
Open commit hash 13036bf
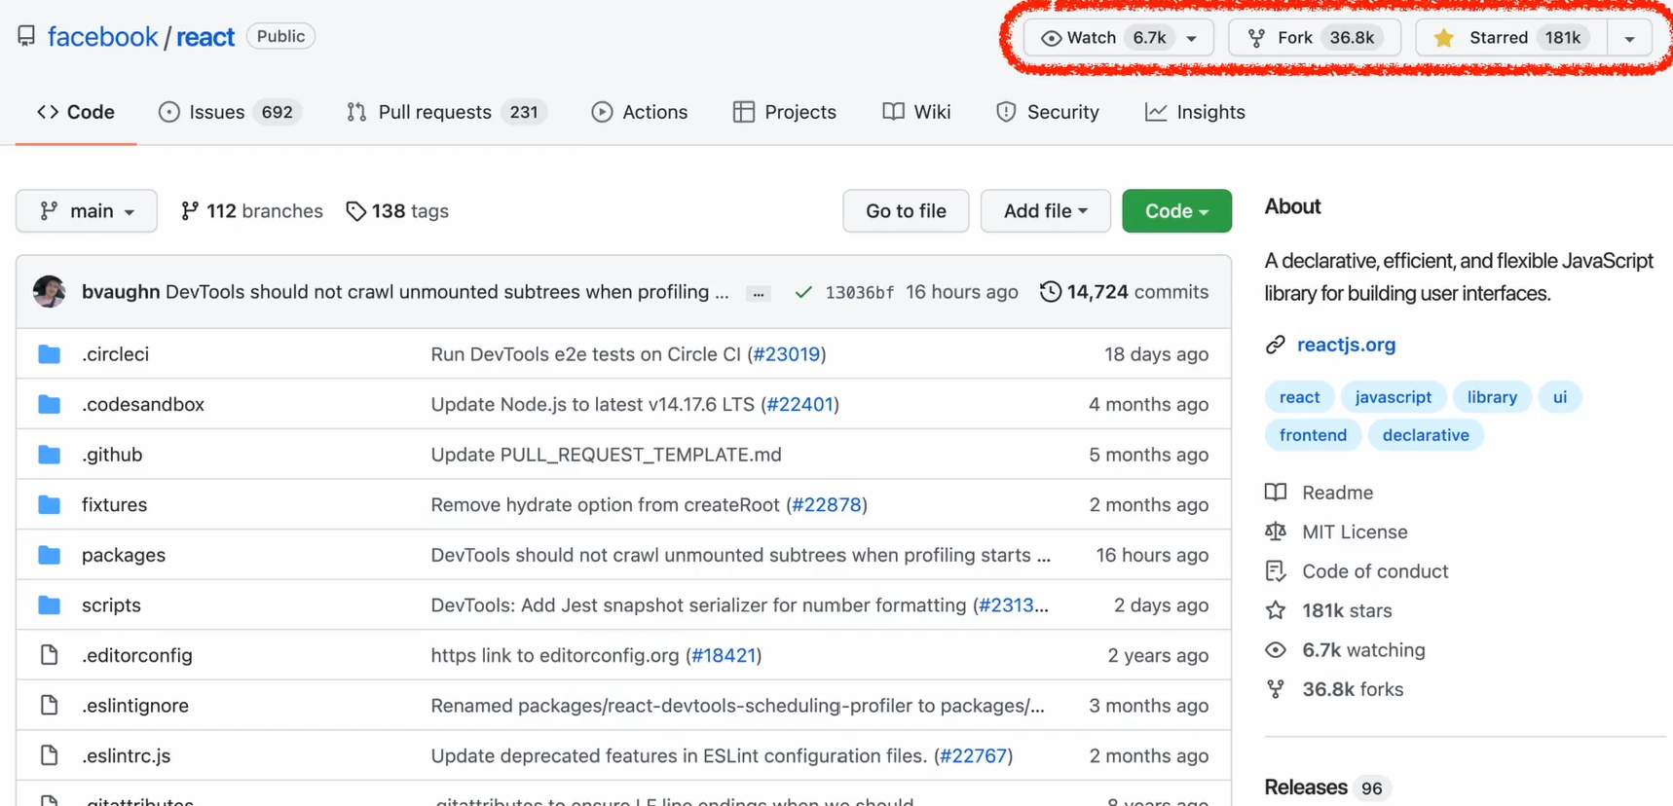pyautogui.click(x=859, y=292)
